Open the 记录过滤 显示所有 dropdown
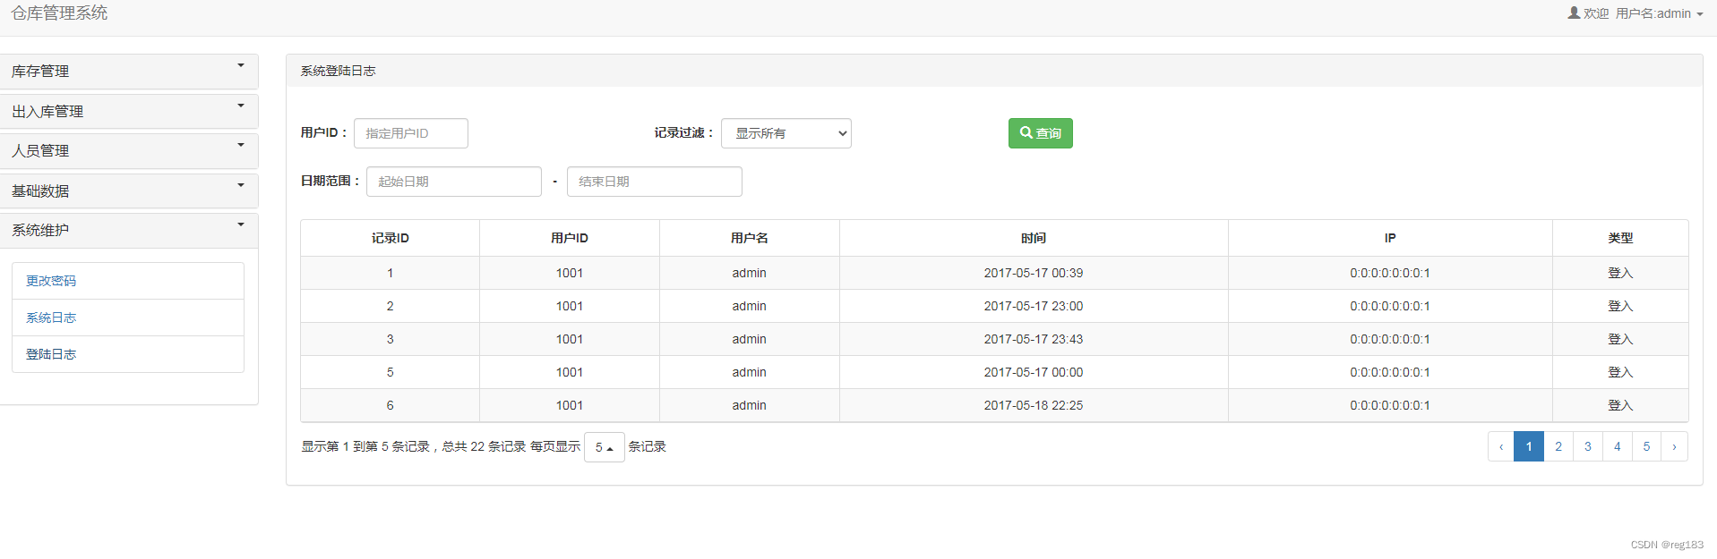The height and width of the screenshot is (559, 1717). coord(786,133)
